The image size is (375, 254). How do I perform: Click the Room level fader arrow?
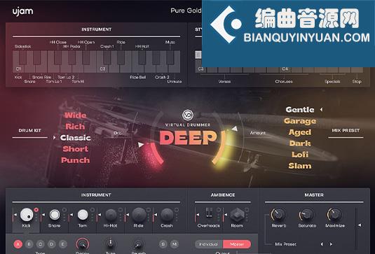pos(226,215)
